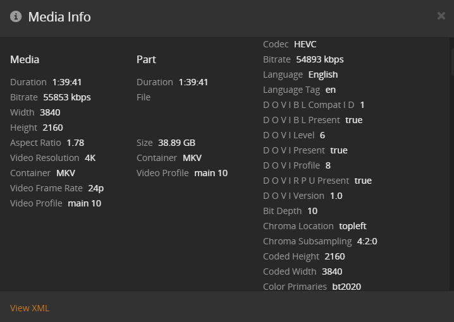This screenshot has width=454, height=322.
Task: Click the vertical scrollbar thumb on right
Action: (x=451, y=52)
